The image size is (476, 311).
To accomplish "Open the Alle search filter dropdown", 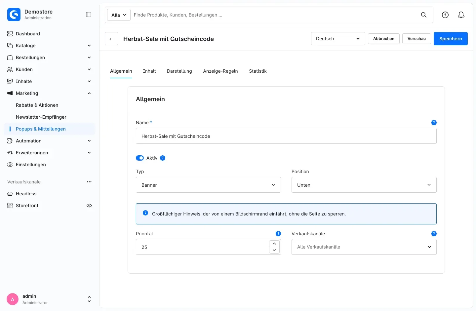I will pos(119,15).
